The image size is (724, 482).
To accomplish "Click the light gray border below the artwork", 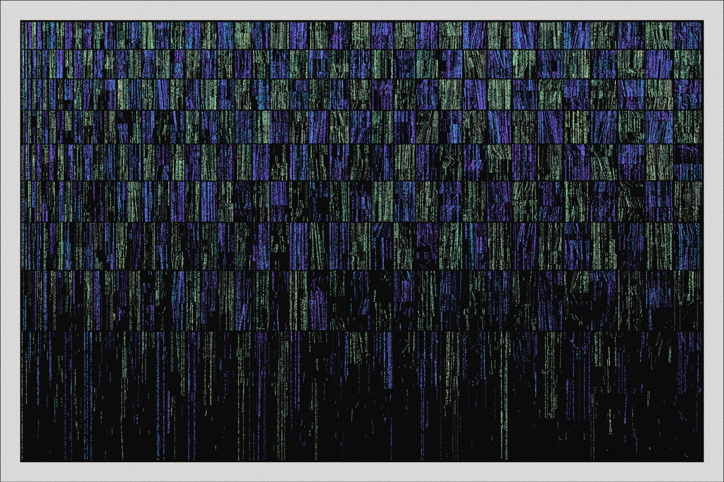I will point(362,472).
